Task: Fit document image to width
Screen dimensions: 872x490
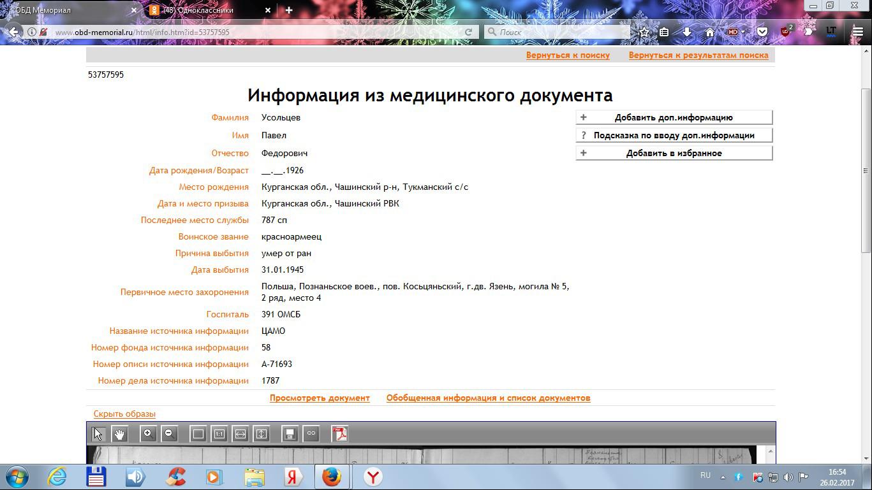Action: coord(240,434)
